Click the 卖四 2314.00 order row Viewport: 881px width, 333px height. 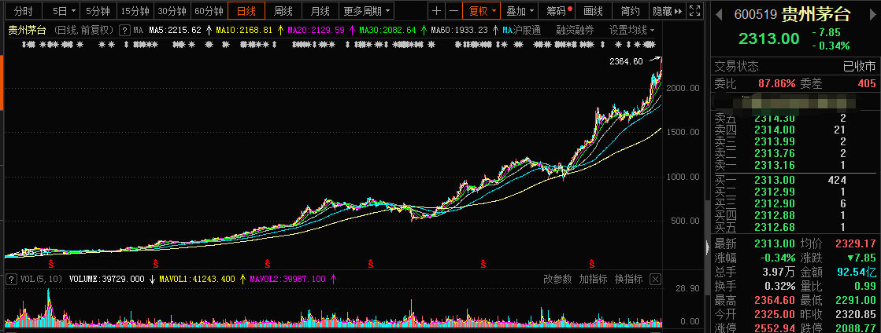tap(794, 130)
